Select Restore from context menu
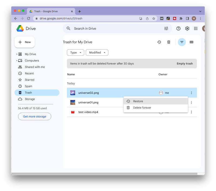Image resolution: width=216 pixels, height=191 pixels. click(156, 101)
